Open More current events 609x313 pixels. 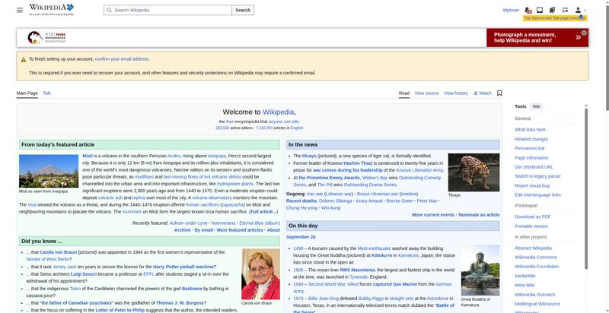coord(433,214)
